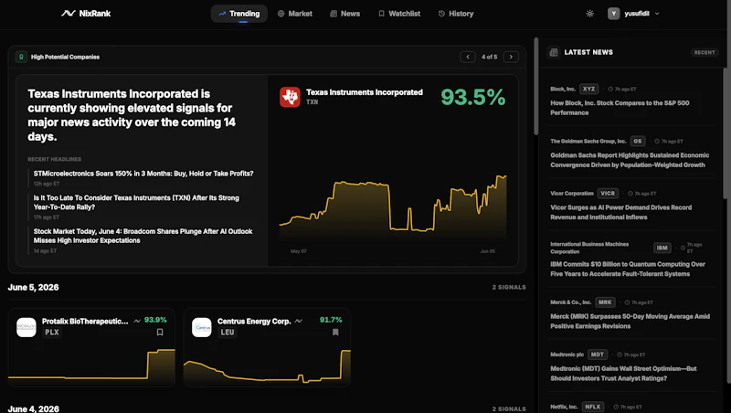
Task: Click the NFLX ticker tag
Action: tap(592, 407)
